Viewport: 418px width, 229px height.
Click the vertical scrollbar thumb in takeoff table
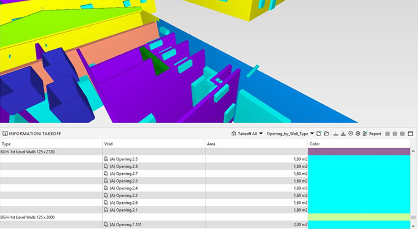coord(413,217)
